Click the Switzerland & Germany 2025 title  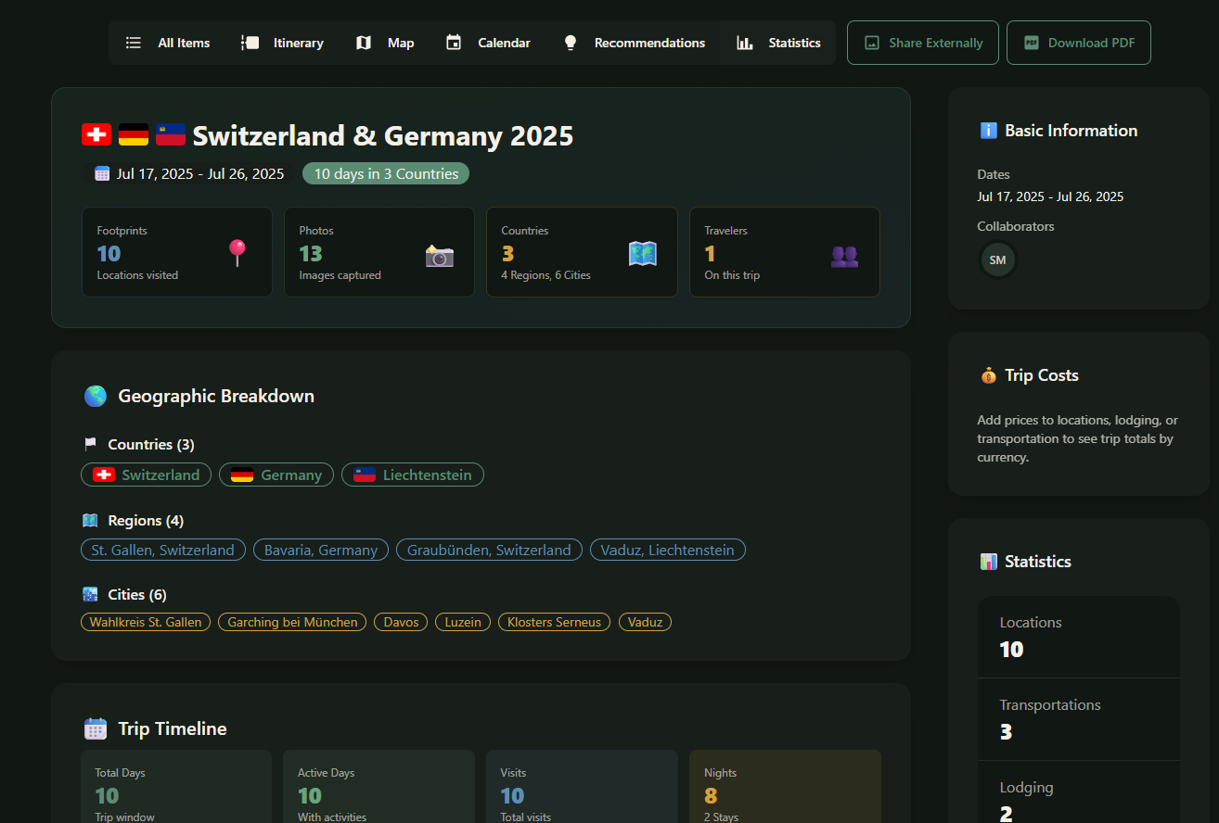[x=383, y=136]
